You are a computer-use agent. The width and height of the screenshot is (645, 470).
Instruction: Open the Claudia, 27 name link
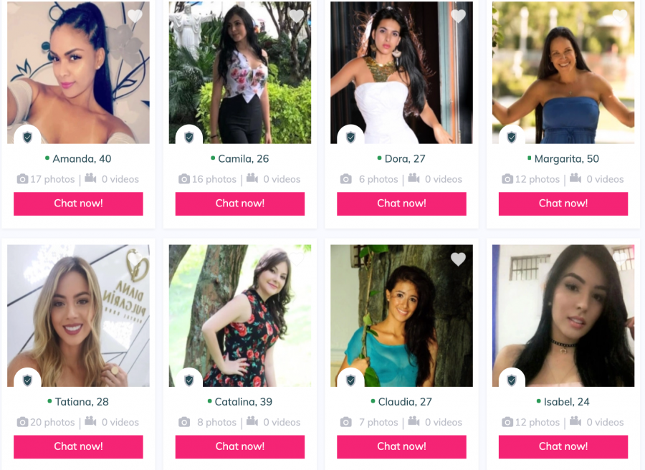(405, 402)
